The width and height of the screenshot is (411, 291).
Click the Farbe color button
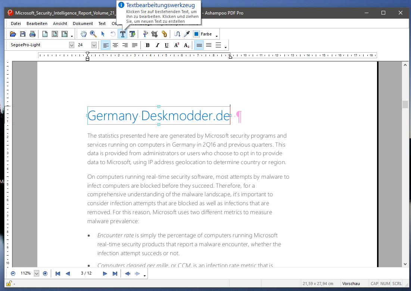(202, 34)
